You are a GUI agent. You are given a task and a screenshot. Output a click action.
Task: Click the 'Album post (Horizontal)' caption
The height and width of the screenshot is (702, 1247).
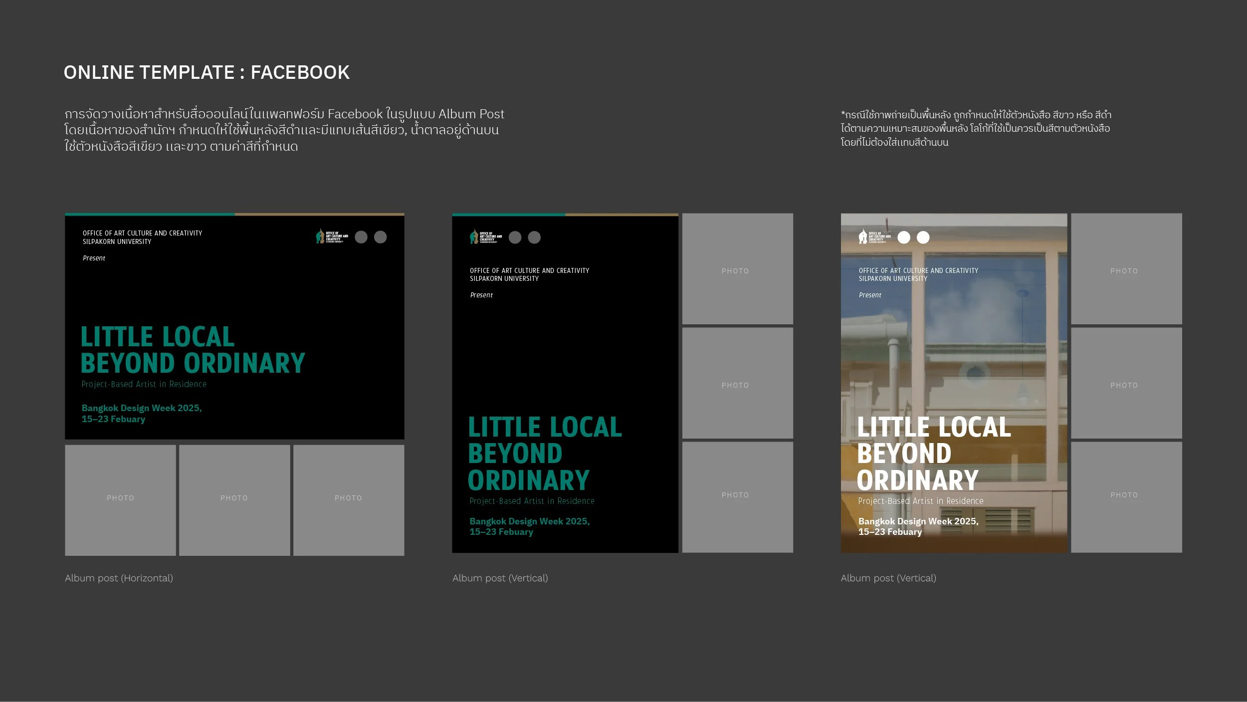pos(119,578)
